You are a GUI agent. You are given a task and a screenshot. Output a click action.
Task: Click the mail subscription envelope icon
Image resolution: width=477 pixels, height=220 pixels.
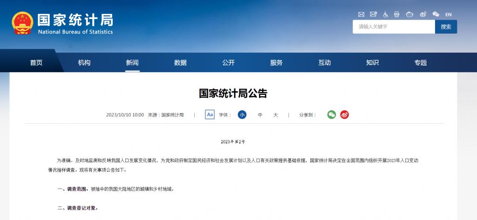373,14
